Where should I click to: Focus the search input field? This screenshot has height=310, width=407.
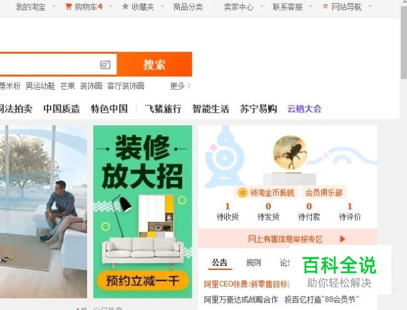[49, 65]
